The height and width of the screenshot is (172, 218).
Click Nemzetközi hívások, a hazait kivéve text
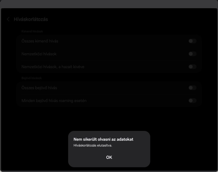(x=53, y=67)
